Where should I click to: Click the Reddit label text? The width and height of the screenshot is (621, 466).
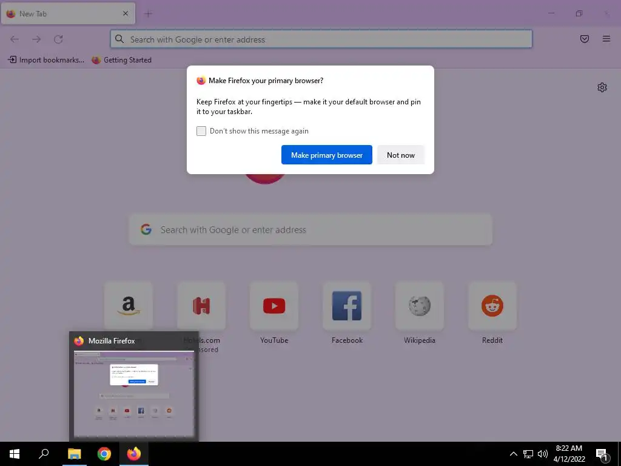(492, 340)
